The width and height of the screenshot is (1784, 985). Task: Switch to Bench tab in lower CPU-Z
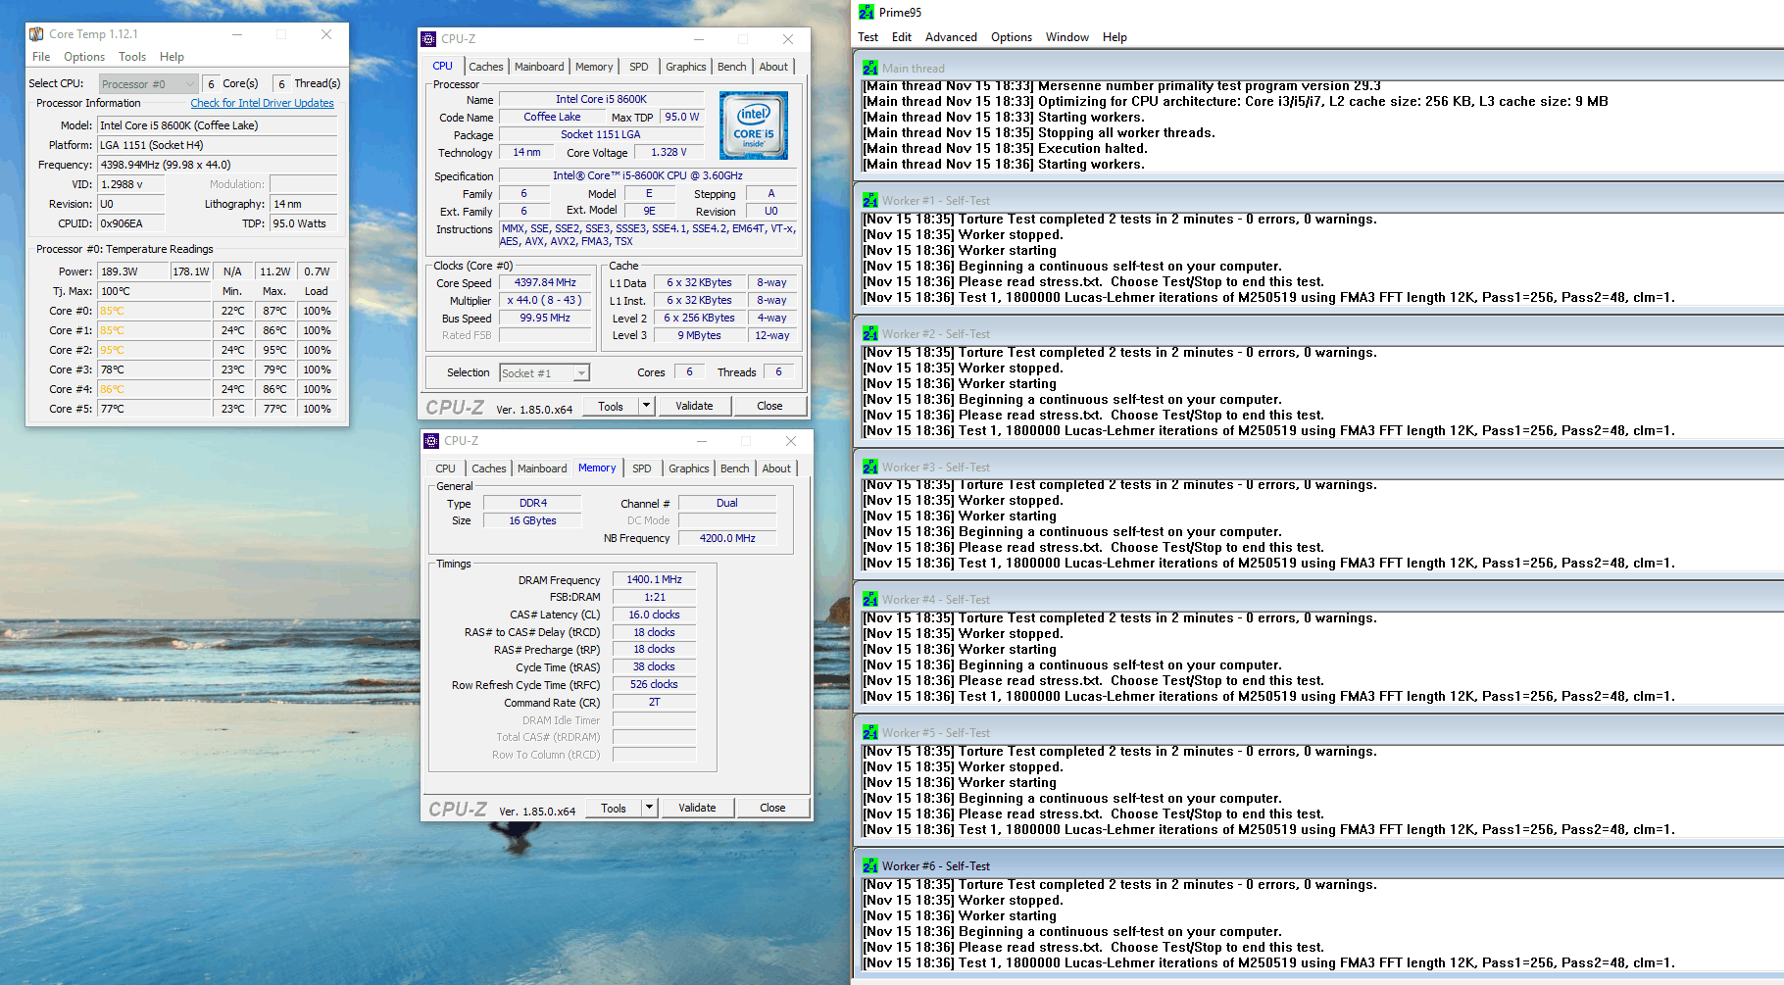click(735, 468)
